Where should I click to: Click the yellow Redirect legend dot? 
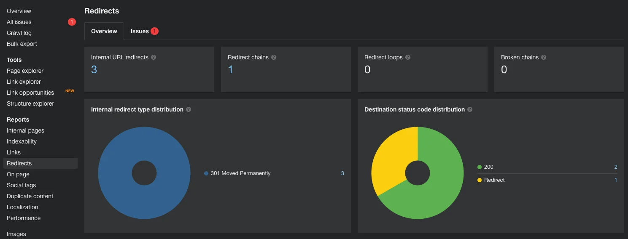pyautogui.click(x=480, y=180)
